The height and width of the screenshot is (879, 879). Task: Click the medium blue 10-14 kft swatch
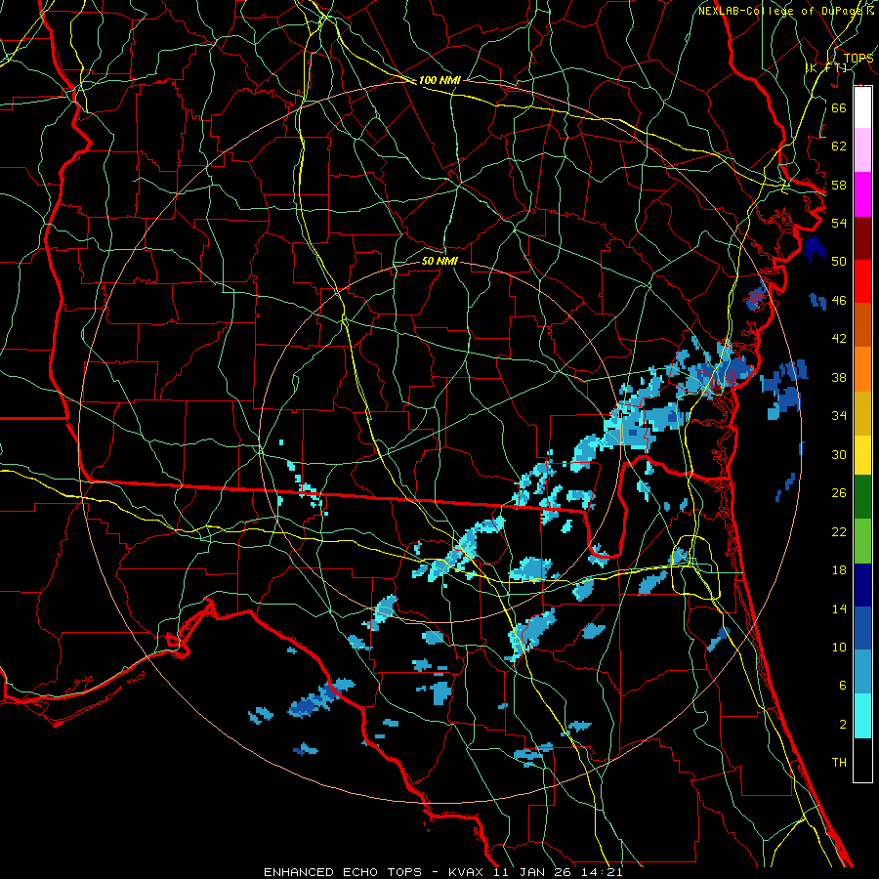pyautogui.click(x=862, y=628)
